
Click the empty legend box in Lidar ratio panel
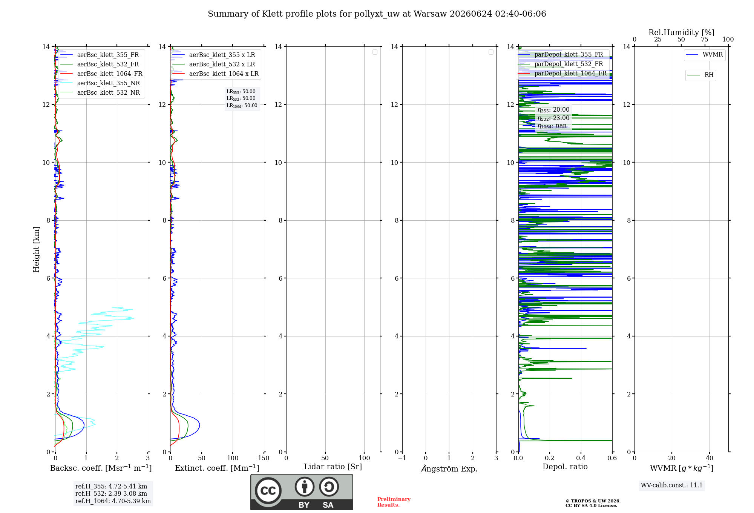tap(375, 52)
